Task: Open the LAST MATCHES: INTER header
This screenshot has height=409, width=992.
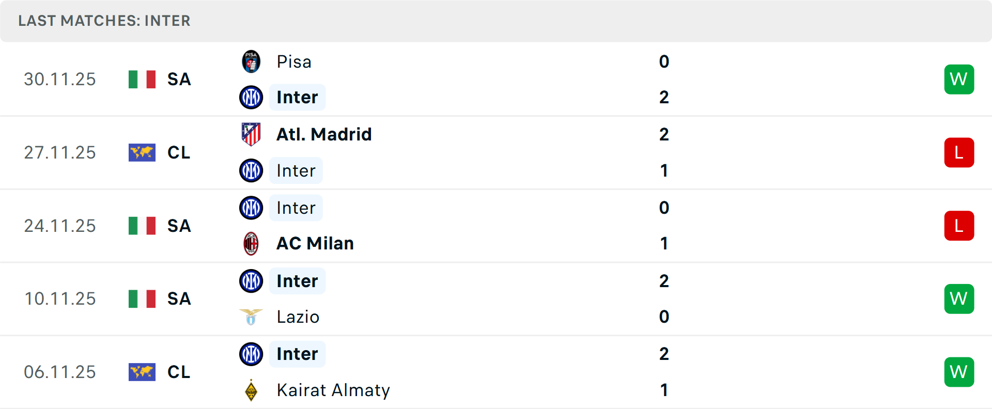Action: 104,21
